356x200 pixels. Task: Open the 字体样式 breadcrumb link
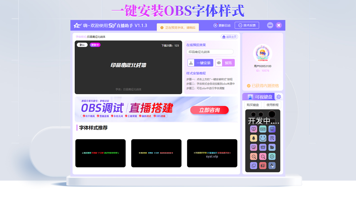(x=80, y=36)
